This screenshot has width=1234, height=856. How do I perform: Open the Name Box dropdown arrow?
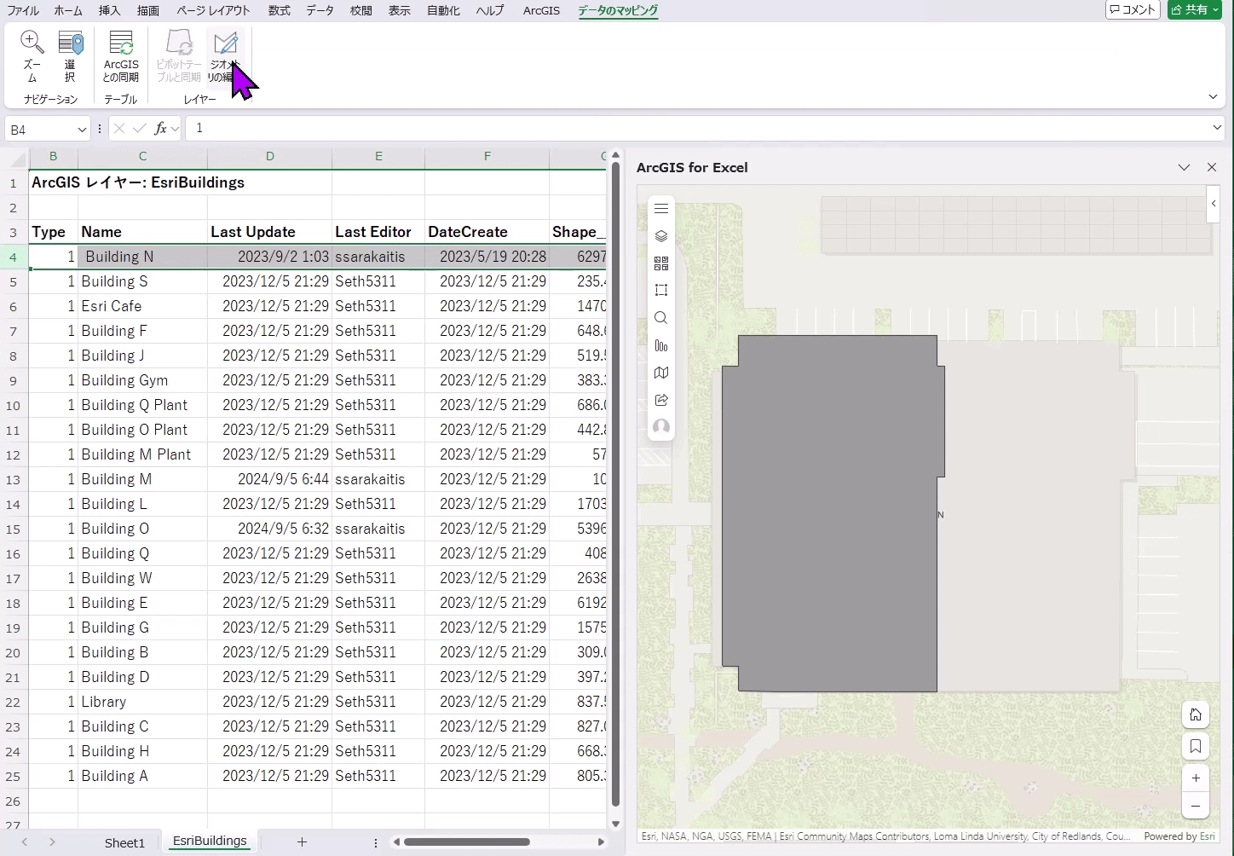point(82,130)
